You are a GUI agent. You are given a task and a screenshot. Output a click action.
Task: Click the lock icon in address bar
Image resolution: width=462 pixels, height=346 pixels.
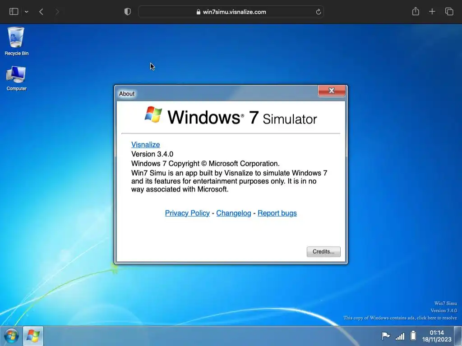click(x=199, y=12)
